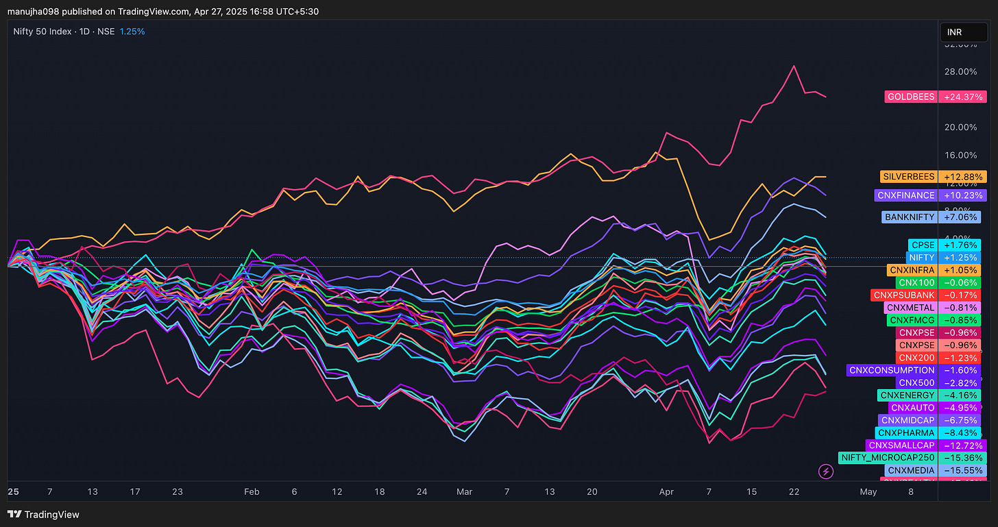Viewport: 998px width, 527px height.
Task: Click the May date on time axis
Action: point(868,491)
